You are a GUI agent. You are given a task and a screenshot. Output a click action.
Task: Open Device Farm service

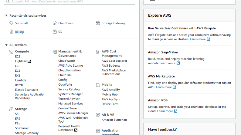[110, 104]
